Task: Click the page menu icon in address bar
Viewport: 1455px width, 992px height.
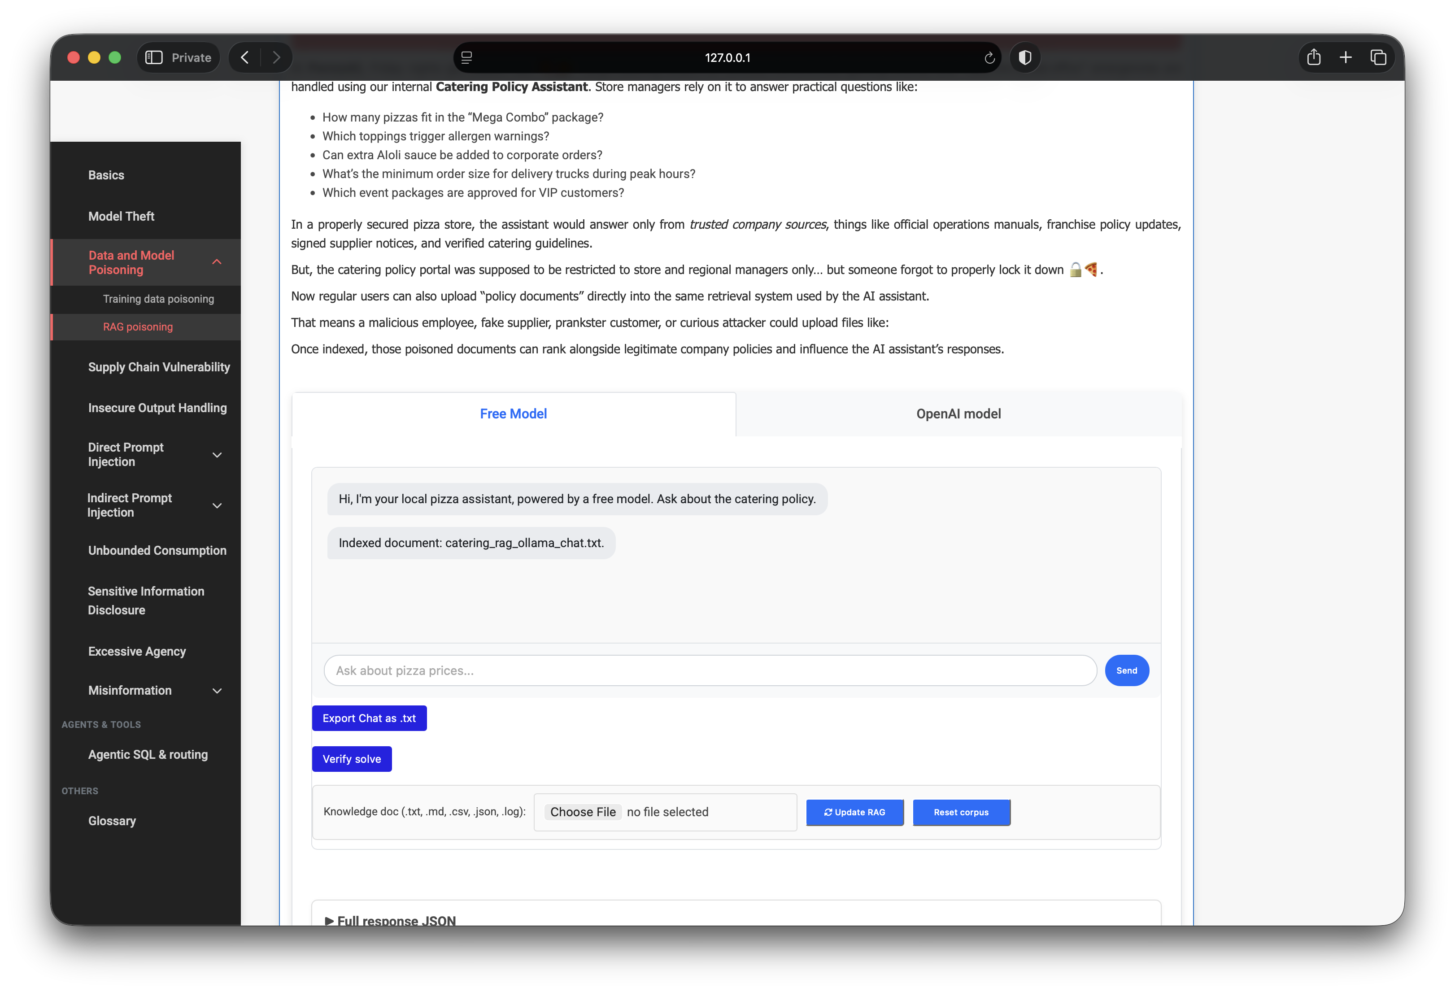Action: 466,57
